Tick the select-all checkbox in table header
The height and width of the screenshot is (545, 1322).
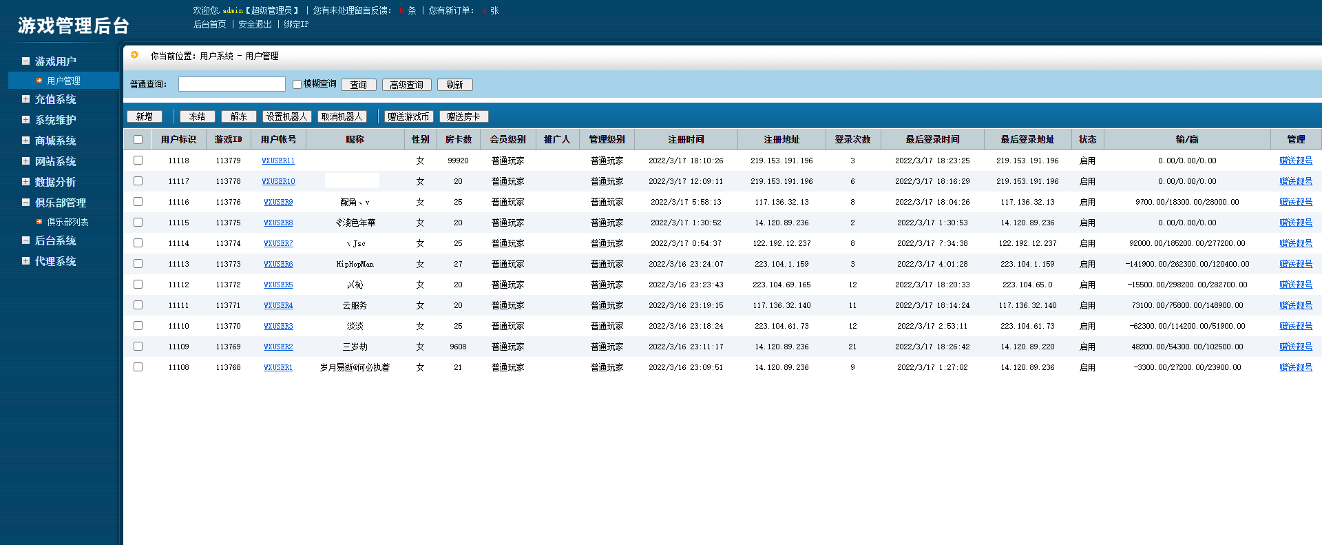[x=138, y=140]
